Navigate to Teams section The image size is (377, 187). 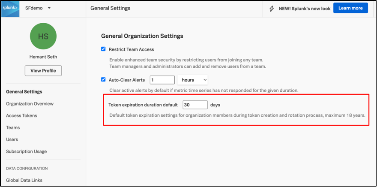(x=13, y=127)
